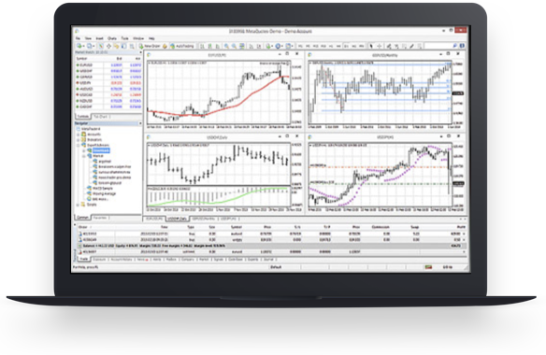The image size is (546, 355).
Task: Select the zoom in magnifier icon
Action: pos(226,46)
